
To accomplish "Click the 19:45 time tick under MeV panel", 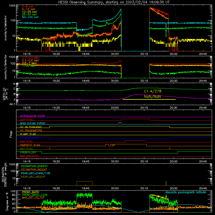I will (85, 81).
